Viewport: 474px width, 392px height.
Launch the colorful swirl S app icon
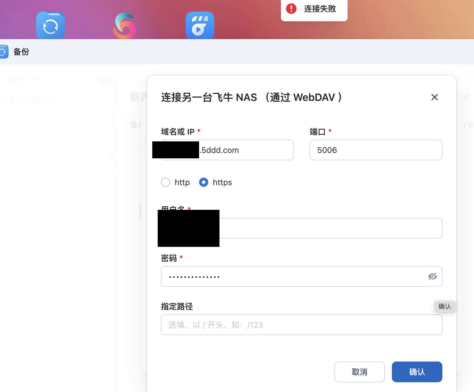coord(125,26)
